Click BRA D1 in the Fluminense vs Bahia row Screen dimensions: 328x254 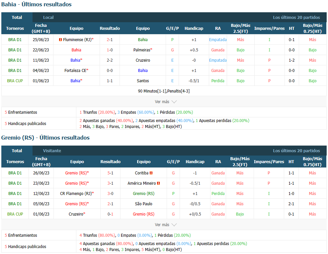(15, 40)
